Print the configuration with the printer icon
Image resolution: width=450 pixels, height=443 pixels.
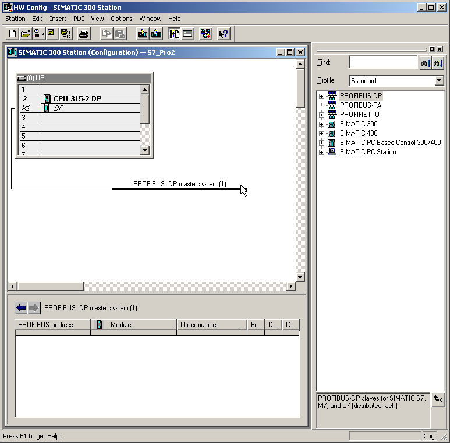tap(84, 34)
